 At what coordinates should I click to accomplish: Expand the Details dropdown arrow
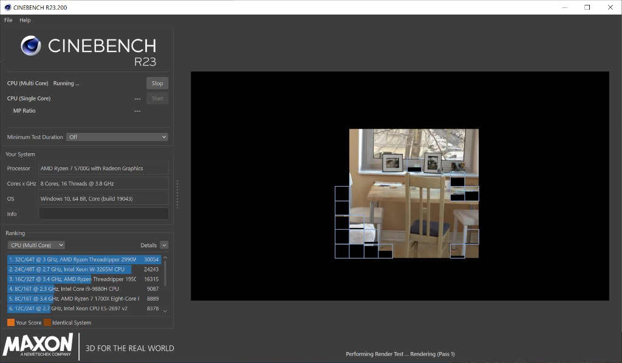tap(164, 245)
